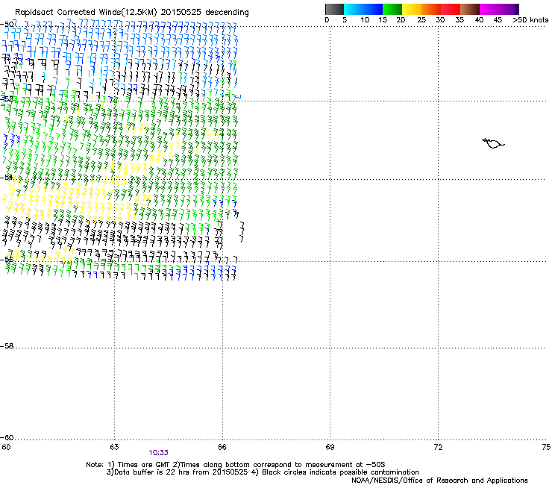Select the red 30-35 knots color swatch

click(451, 9)
